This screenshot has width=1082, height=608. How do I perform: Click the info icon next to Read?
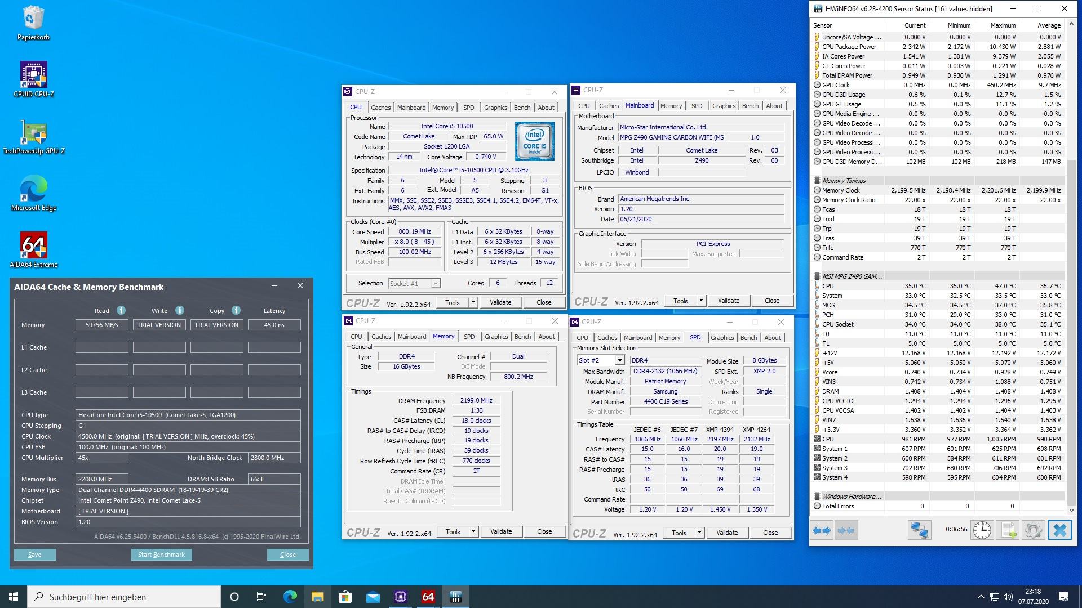(121, 310)
